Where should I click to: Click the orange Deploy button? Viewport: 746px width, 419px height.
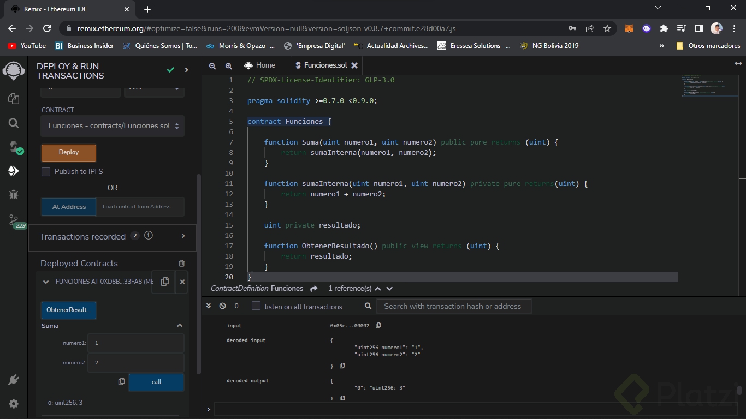point(69,153)
